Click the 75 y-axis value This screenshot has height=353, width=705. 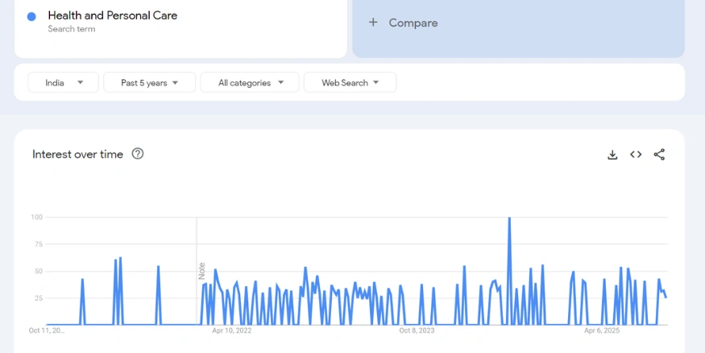point(38,244)
